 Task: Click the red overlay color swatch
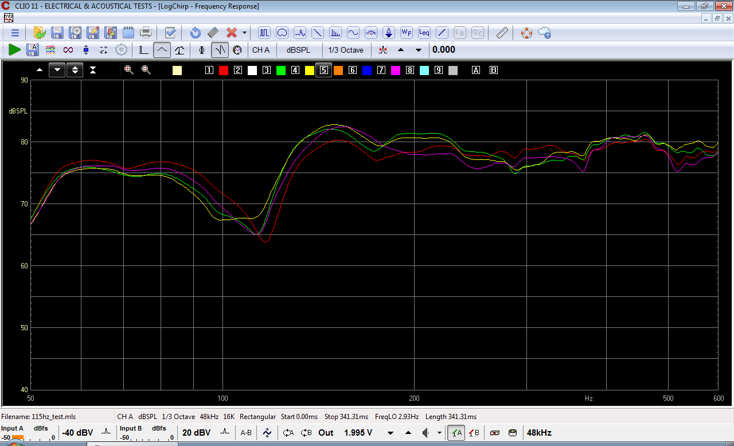pos(224,71)
